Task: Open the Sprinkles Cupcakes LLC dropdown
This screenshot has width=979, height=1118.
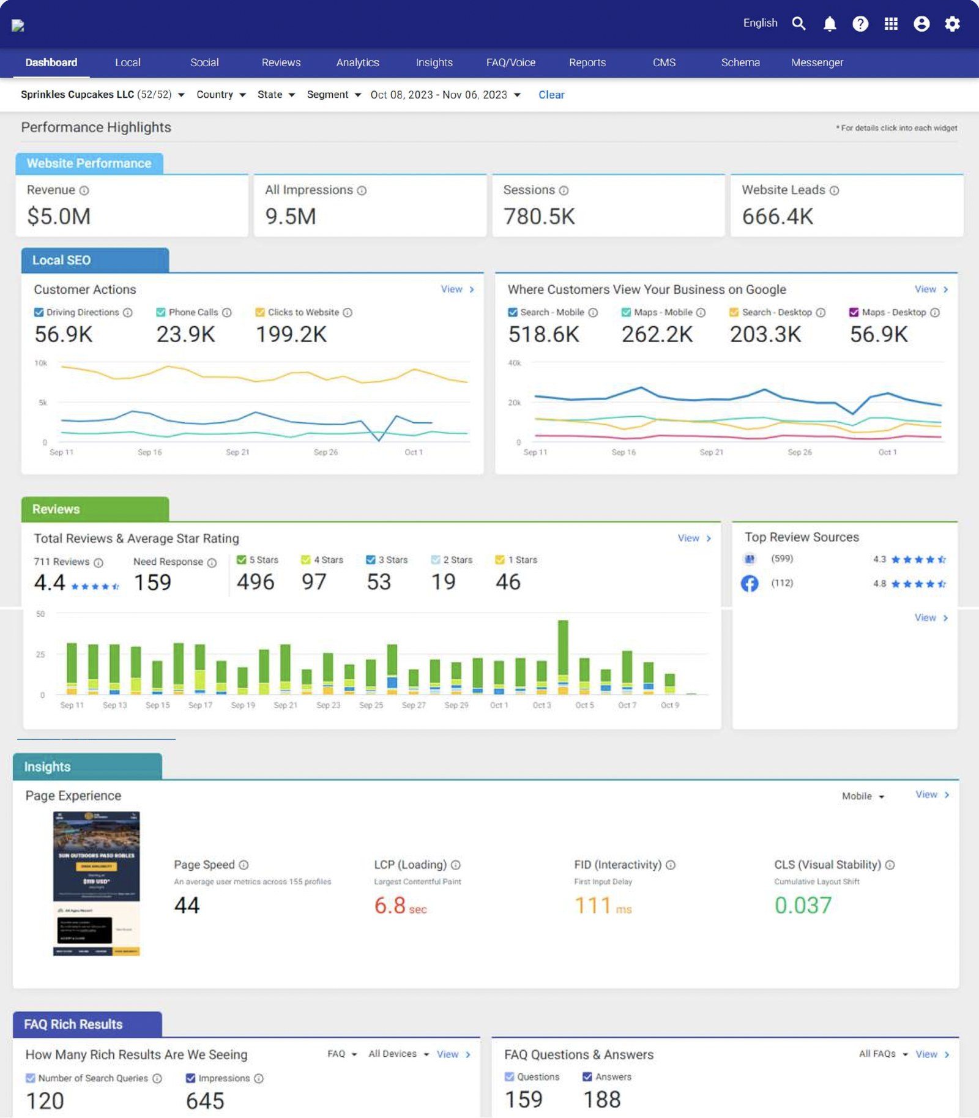Action: click(x=103, y=95)
